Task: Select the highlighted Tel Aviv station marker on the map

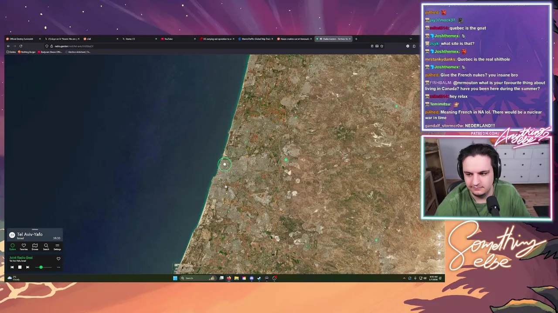Action: coord(225,164)
